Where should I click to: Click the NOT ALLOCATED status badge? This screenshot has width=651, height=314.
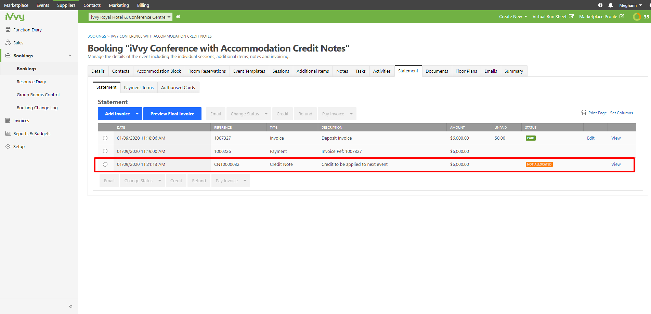click(x=539, y=164)
